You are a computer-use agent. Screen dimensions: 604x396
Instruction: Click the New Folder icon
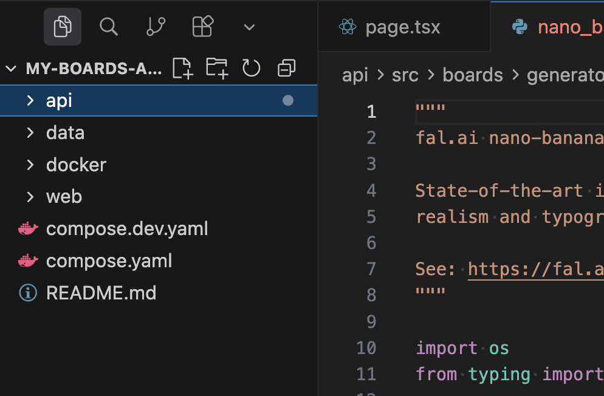point(217,68)
